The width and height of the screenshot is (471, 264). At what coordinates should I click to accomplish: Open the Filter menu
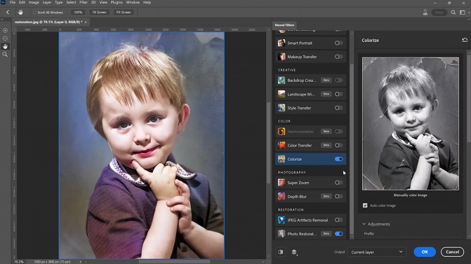click(x=84, y=2)
